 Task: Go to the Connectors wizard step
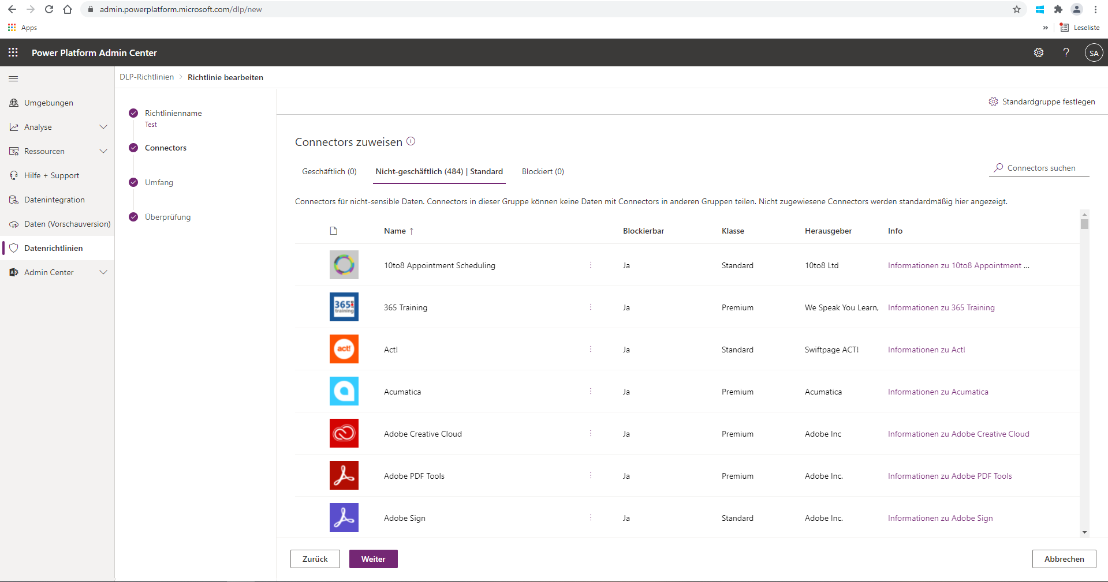coord(166,148)
